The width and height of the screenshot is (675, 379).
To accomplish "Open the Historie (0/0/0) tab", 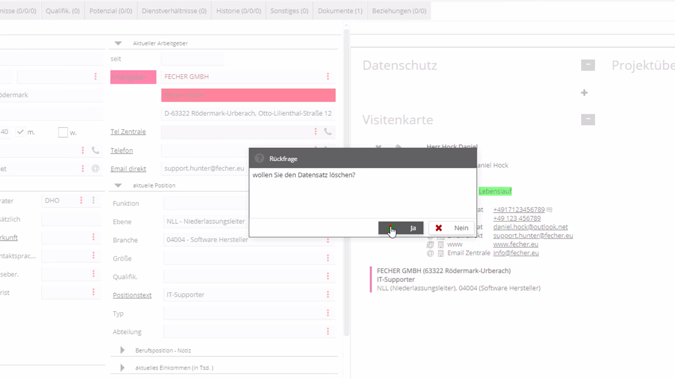I will point(238,11).
